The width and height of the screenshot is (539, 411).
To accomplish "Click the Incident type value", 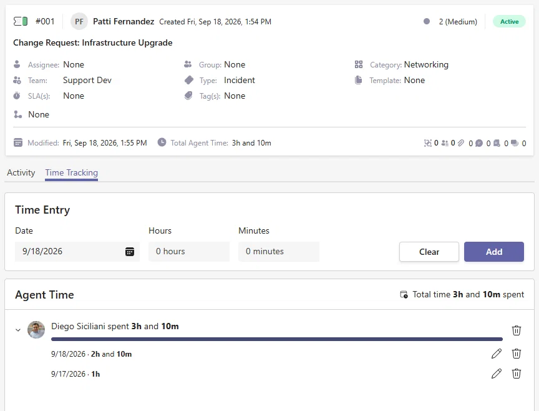I will click(x=240, y=80).
